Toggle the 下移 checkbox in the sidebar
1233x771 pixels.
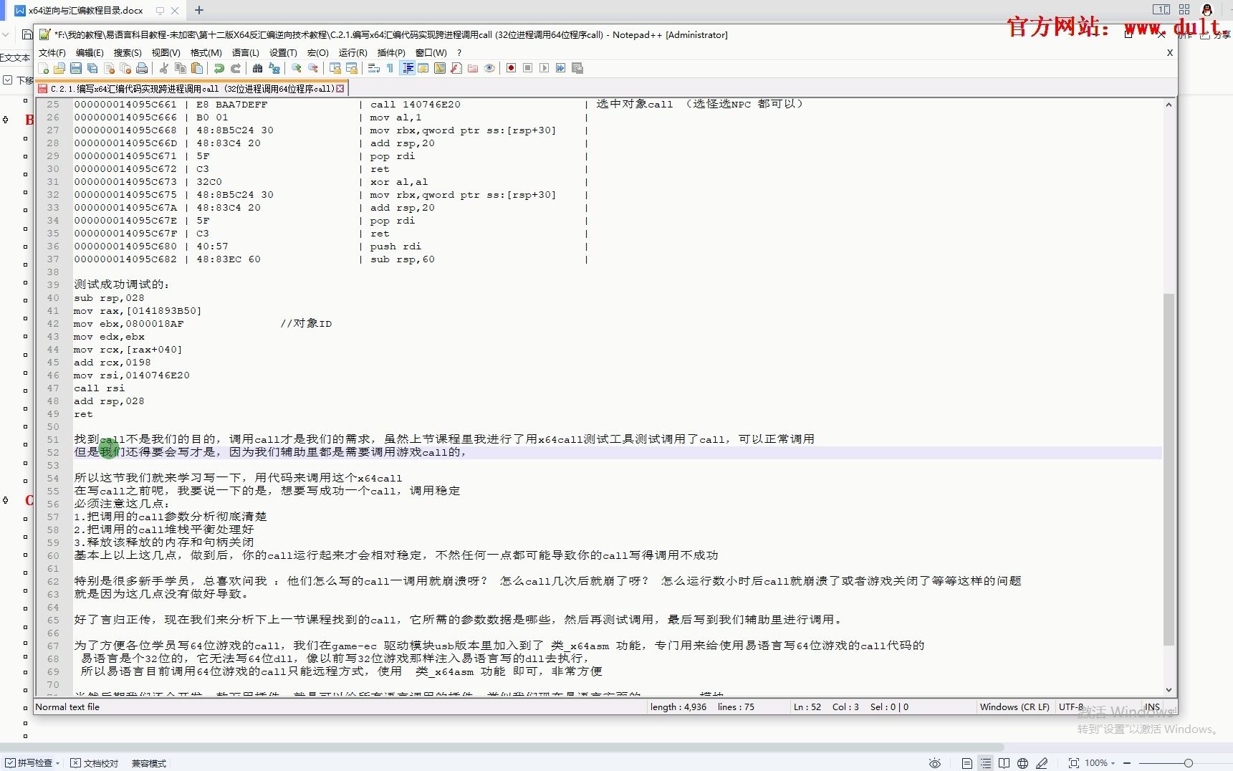[x=7, y=81]
